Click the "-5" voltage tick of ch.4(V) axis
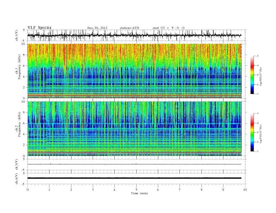The width and height of the screenshot is (276, 213). (x=24, y=184)
